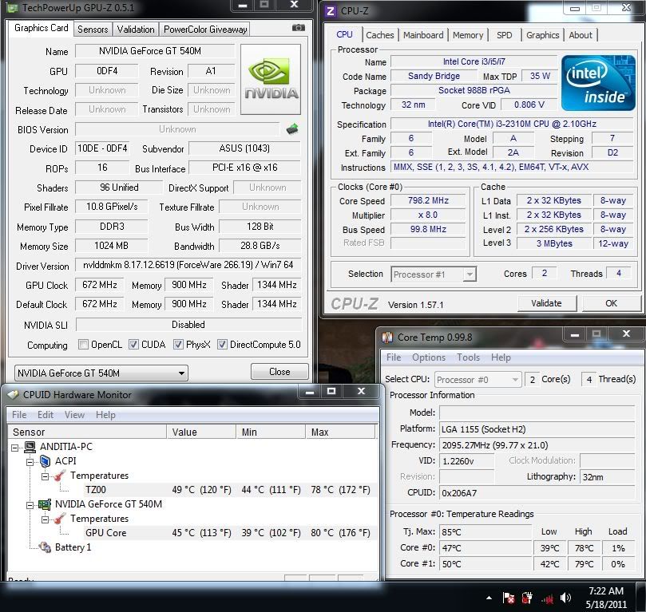The width and height of the screenshot is (646, 612).
Task: Open the Graphics tab in CPU-Z
Action: (x=542, y=35)
